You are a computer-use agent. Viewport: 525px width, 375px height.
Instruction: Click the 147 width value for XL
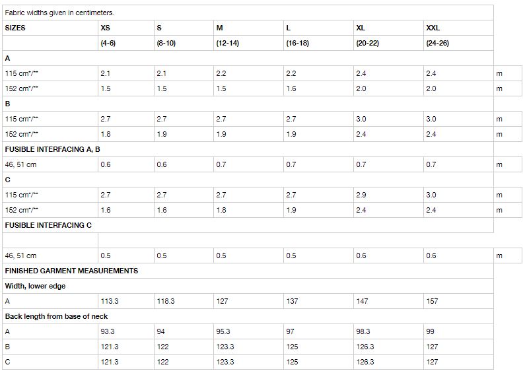coord(388,301)
